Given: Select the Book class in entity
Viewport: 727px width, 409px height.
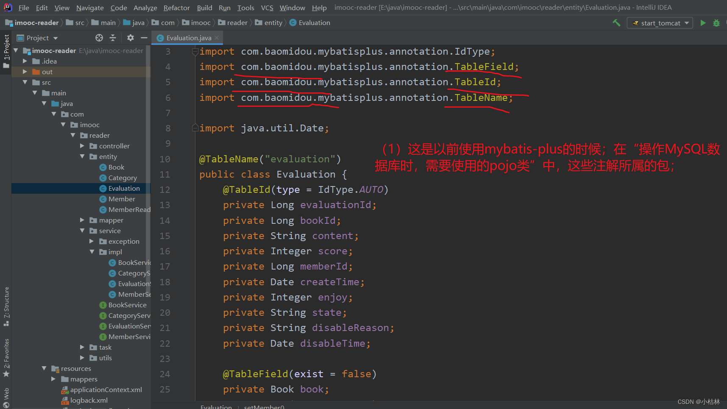Looking at the screenshot, I should pos(116,167).
